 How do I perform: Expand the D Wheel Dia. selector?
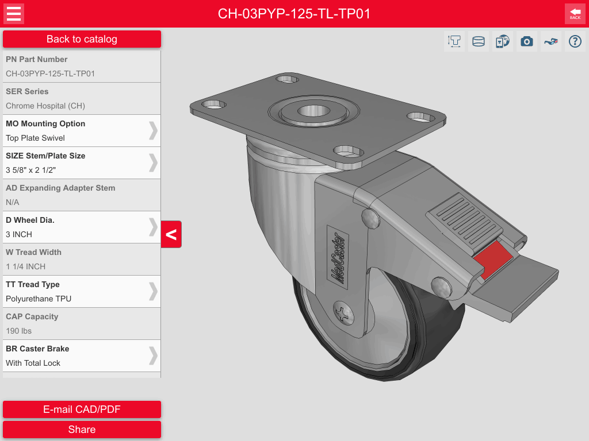click(x=82, y=227)
